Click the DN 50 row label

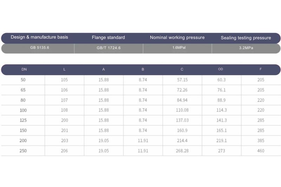click(x=24, y=80)
